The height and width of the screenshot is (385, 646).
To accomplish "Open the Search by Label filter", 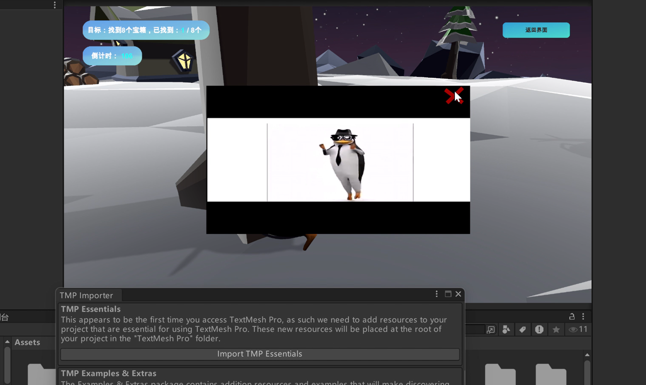I will 522,329.
